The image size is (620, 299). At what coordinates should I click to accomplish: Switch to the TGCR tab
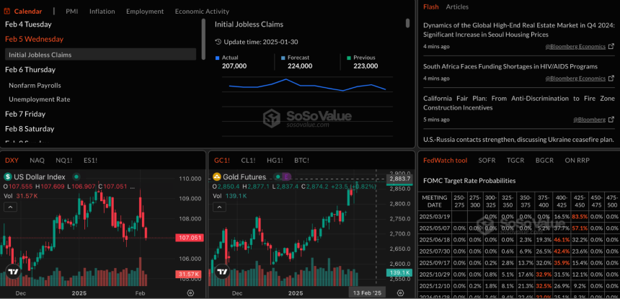pos(515,161)
